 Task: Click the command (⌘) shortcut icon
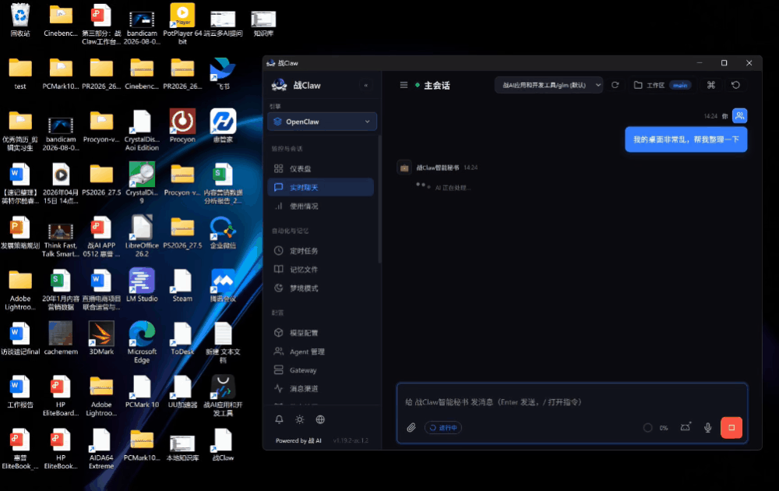pos(711,85)
